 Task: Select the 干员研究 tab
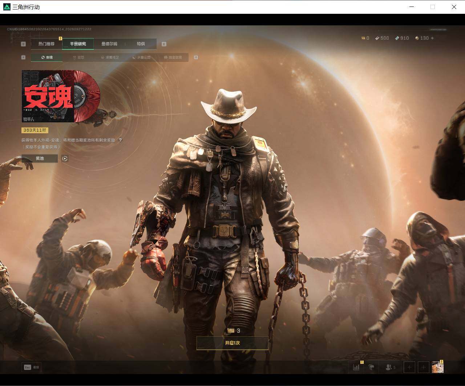pyautogui.click(x=78, y=44)
